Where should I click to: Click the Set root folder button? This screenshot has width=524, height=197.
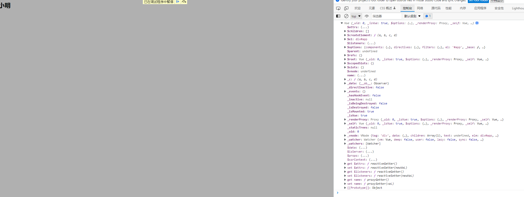(x=478, y=1)
